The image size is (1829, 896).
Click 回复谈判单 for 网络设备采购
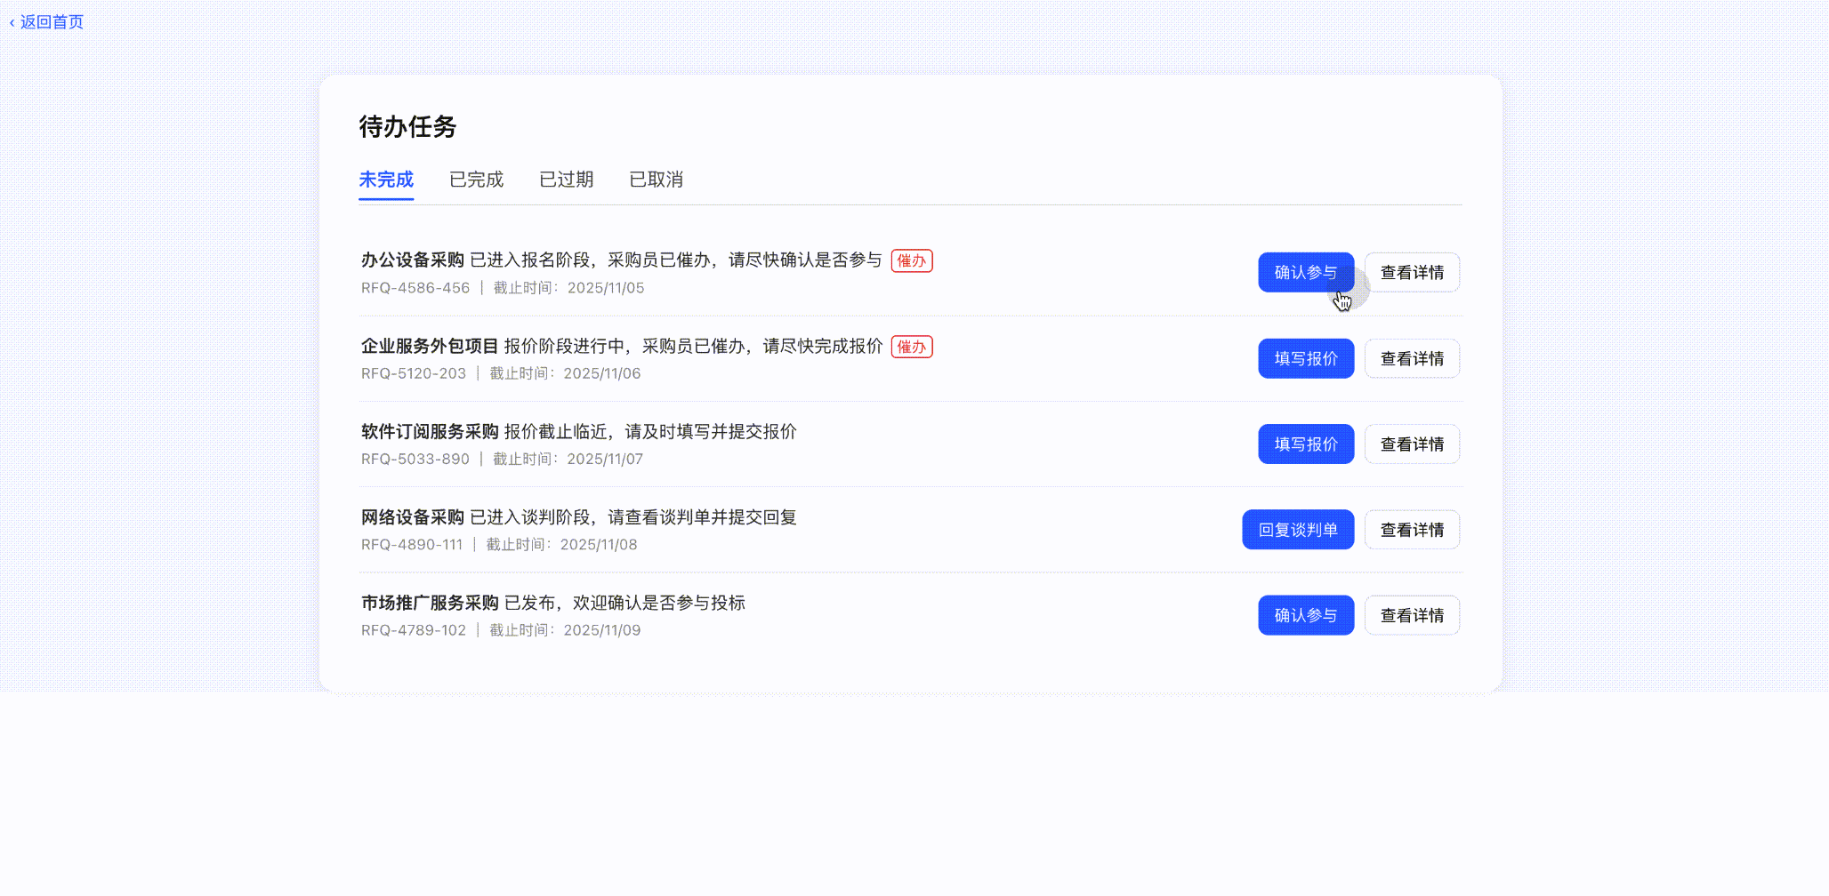(1297, 529)
